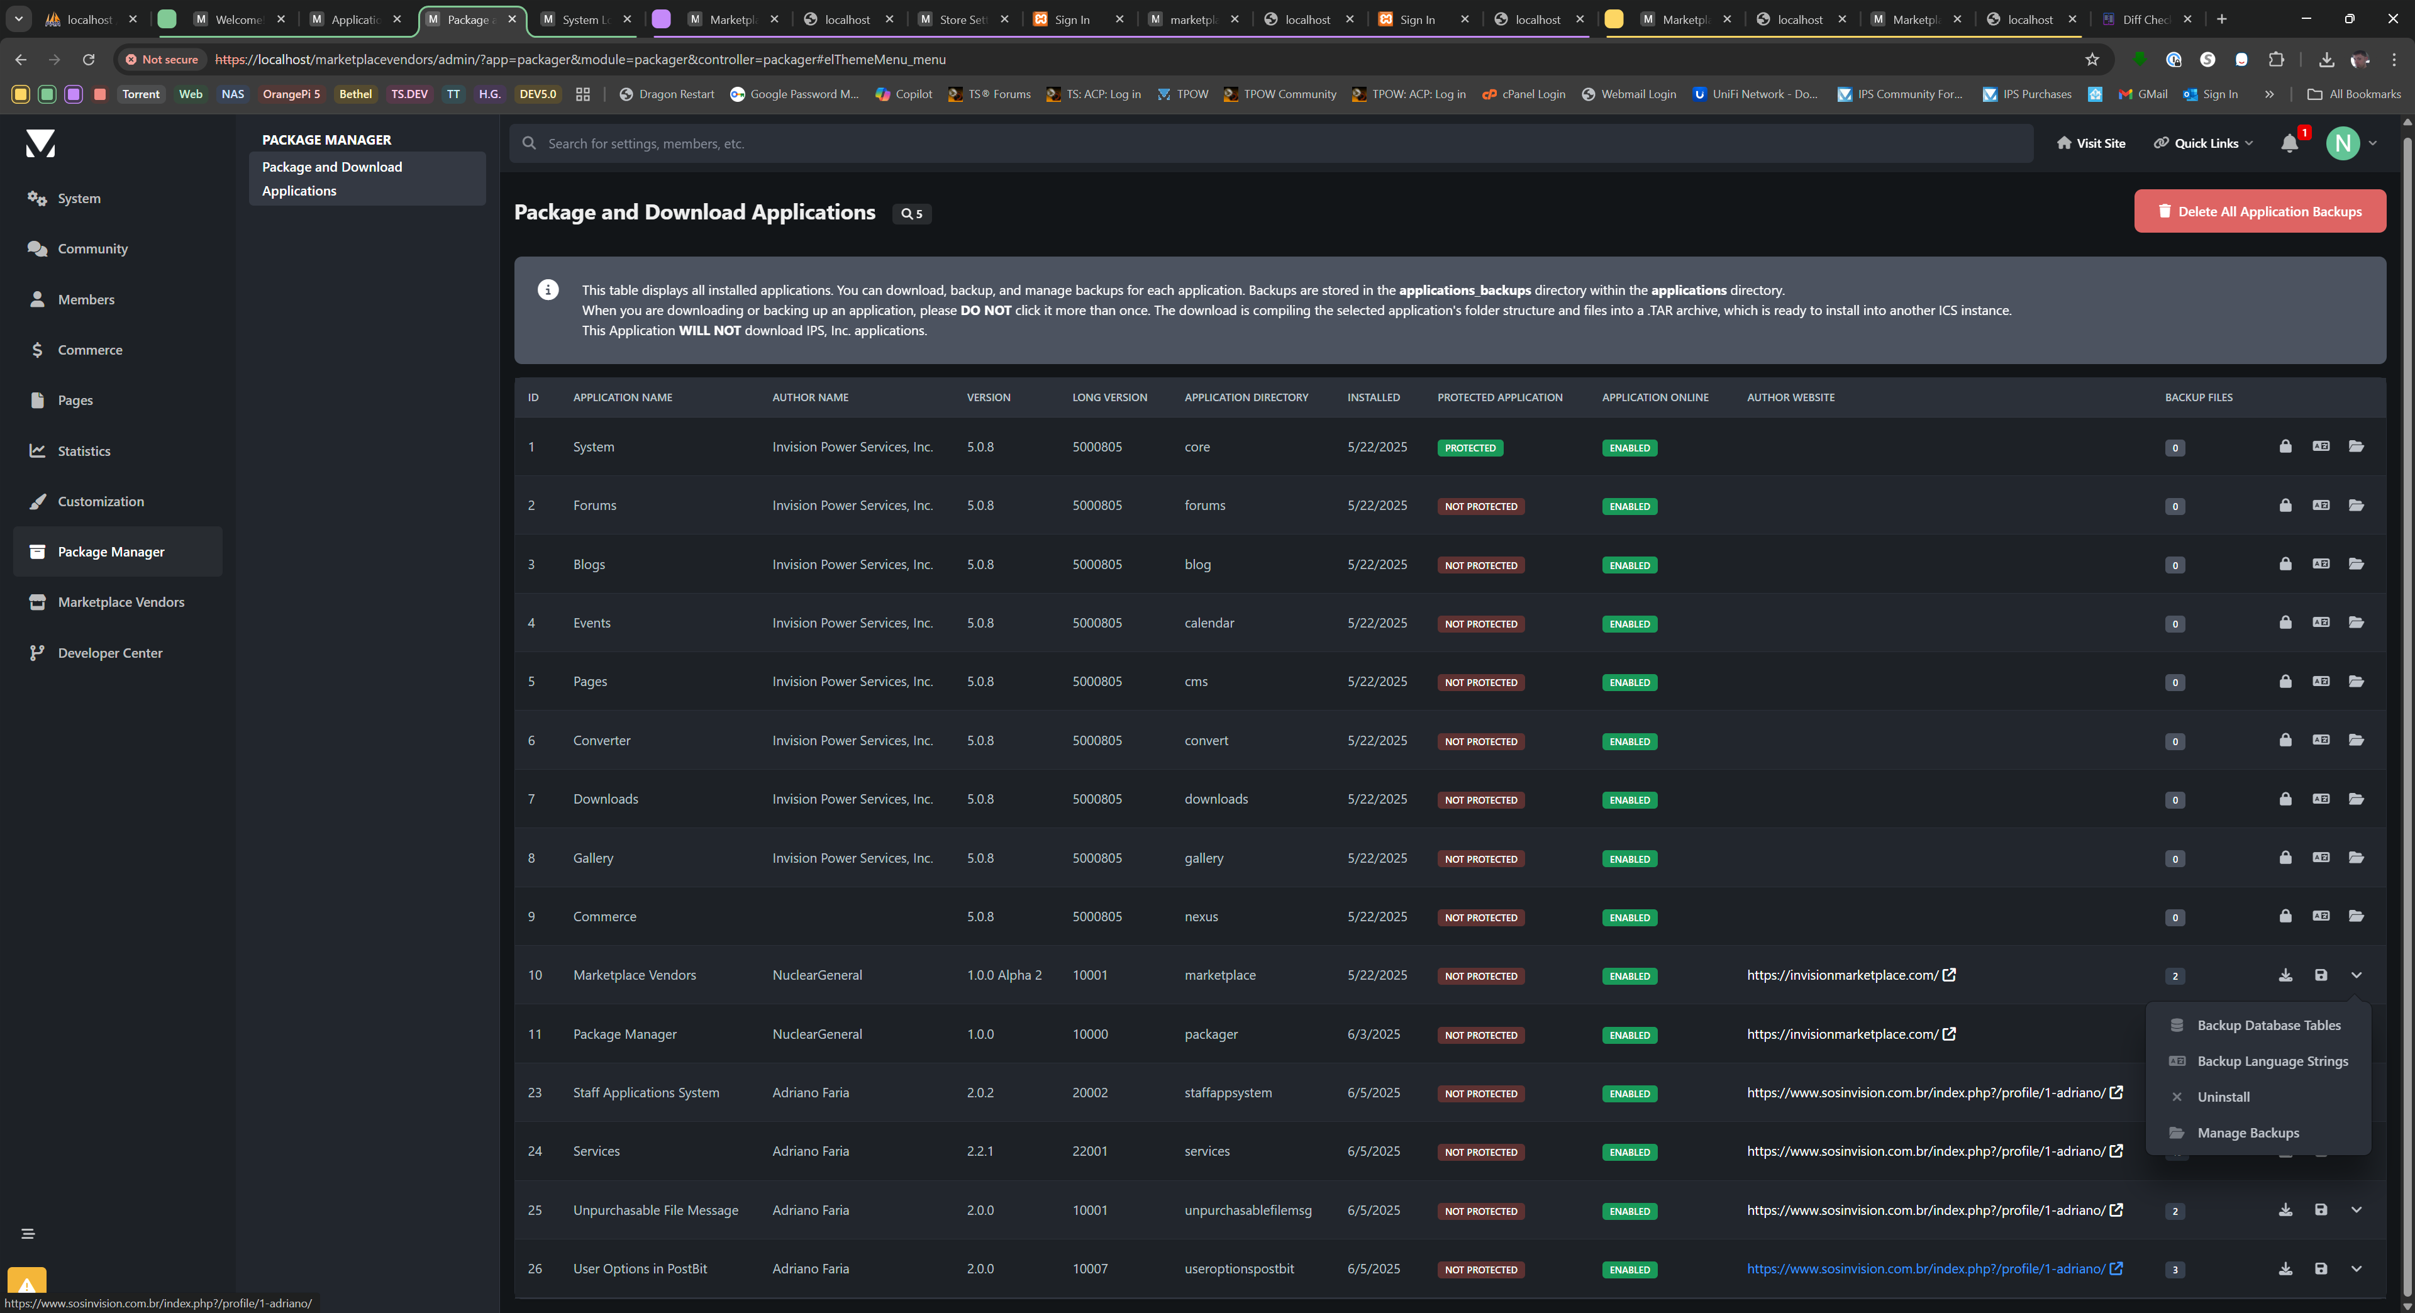Click the NOT PROTECTED badge in Forums row
The width and height of the screenshot is (2415, 1313).
pos(1480,506)
